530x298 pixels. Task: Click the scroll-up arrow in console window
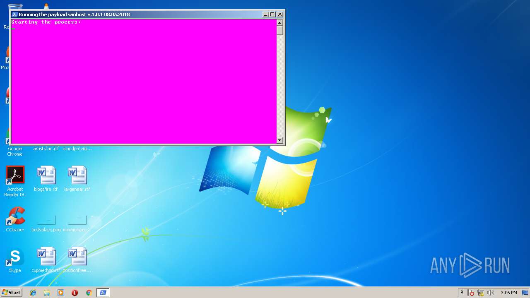click(x=280, y=23)
